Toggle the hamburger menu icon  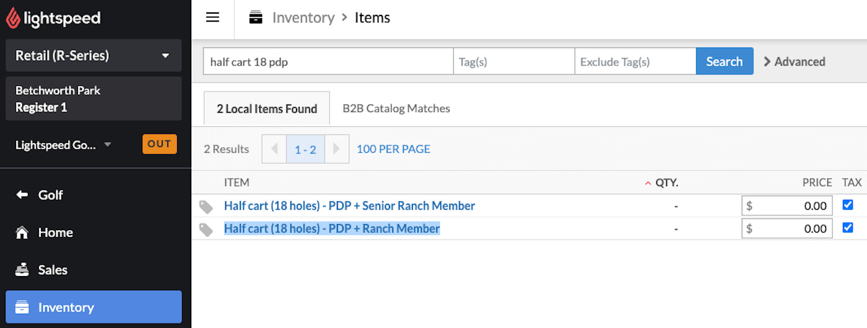[x=212, y=17]
